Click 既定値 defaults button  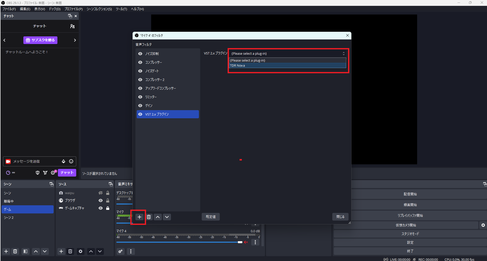[211, 217]
